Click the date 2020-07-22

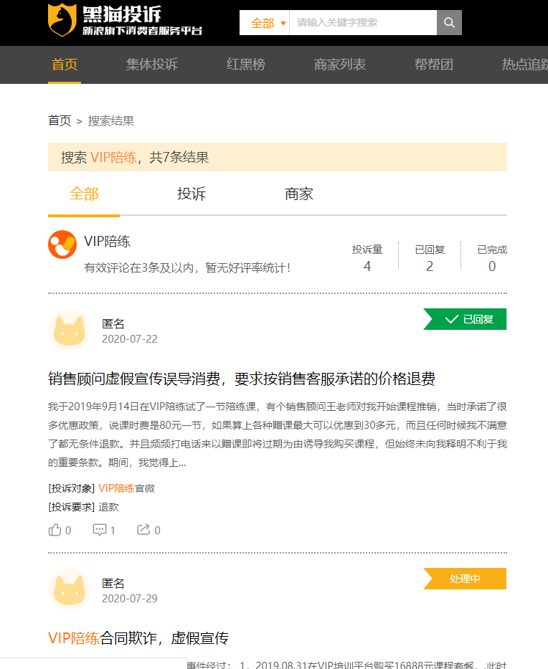coord(130,339)
